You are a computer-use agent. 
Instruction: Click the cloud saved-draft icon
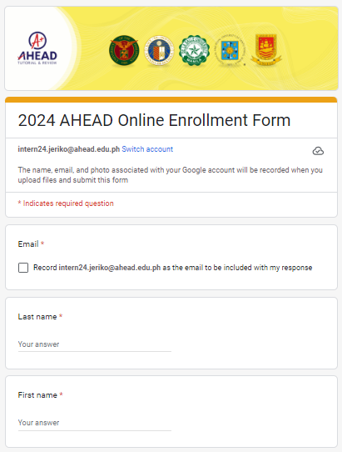tap(318, 151)
